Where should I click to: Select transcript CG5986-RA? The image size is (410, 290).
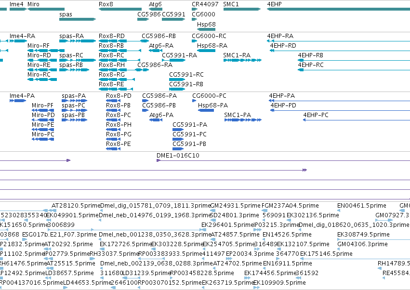[155, 65]
